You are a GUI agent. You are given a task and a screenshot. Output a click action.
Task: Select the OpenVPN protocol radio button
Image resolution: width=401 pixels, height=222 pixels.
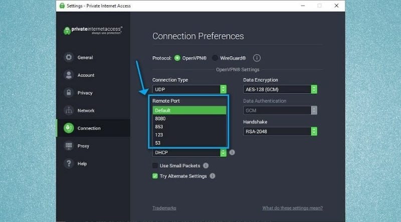(x=177, y=58)
